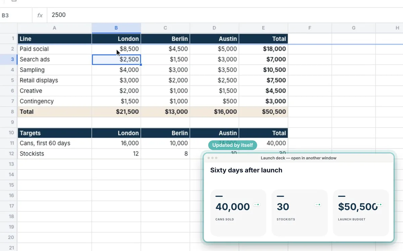Click the $13,000 Berlin total cell
The height and width of the screenshot is (251, 403).
click(x=165, y=112)
